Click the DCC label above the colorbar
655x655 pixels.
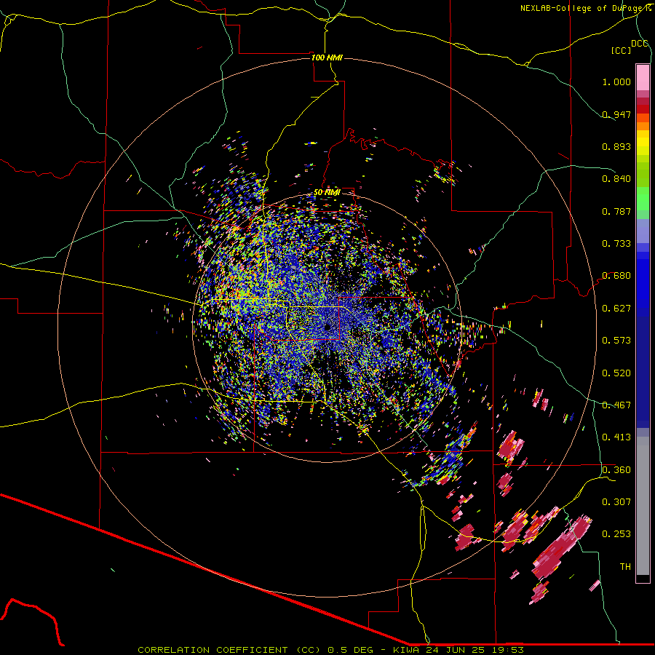[x=640, y=43]
